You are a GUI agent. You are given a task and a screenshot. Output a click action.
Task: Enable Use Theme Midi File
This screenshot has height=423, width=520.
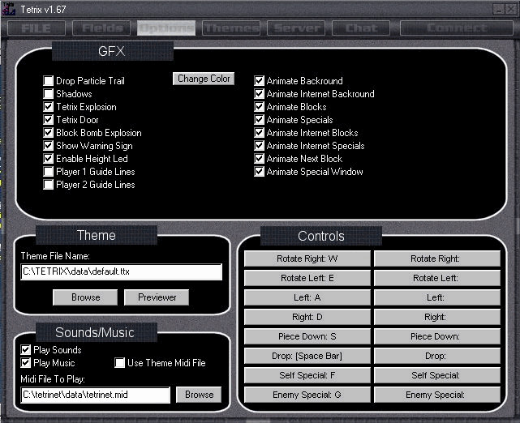click(x=120, y=363)
